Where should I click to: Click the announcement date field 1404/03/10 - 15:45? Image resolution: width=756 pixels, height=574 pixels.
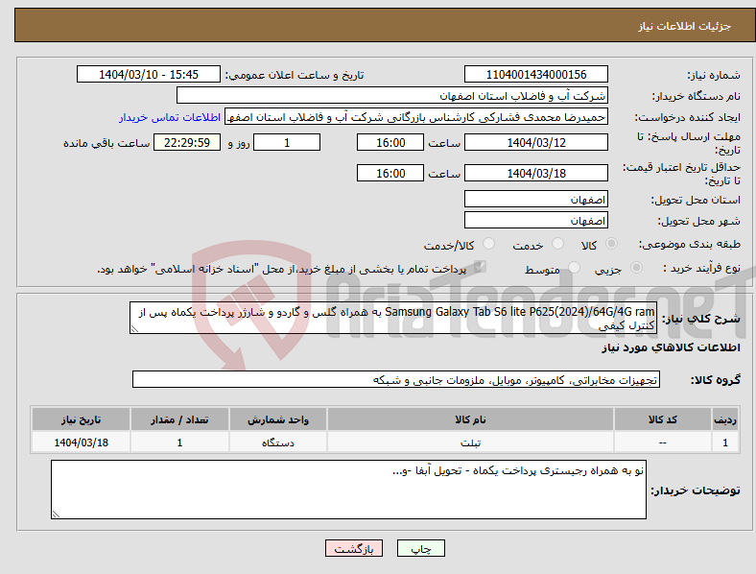coord(149,74)
